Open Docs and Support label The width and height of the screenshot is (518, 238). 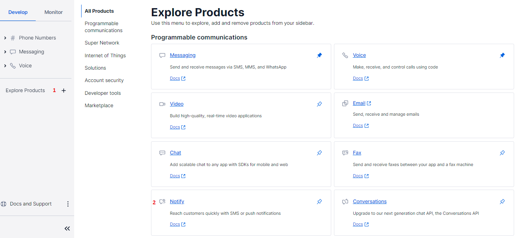click(31, 204)
